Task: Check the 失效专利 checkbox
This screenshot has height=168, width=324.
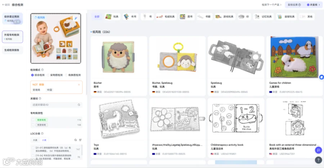Action: click(x=33, y=125)
